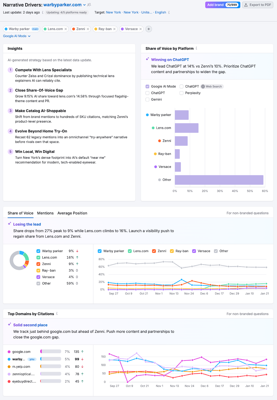Click the Web Search globe icon near ChatGPT
The width and height of the screenshot is (277, 400).
point(204,86)
